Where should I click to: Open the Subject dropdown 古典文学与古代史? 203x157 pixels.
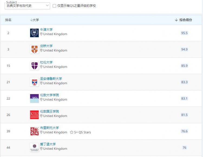point(27,6)
